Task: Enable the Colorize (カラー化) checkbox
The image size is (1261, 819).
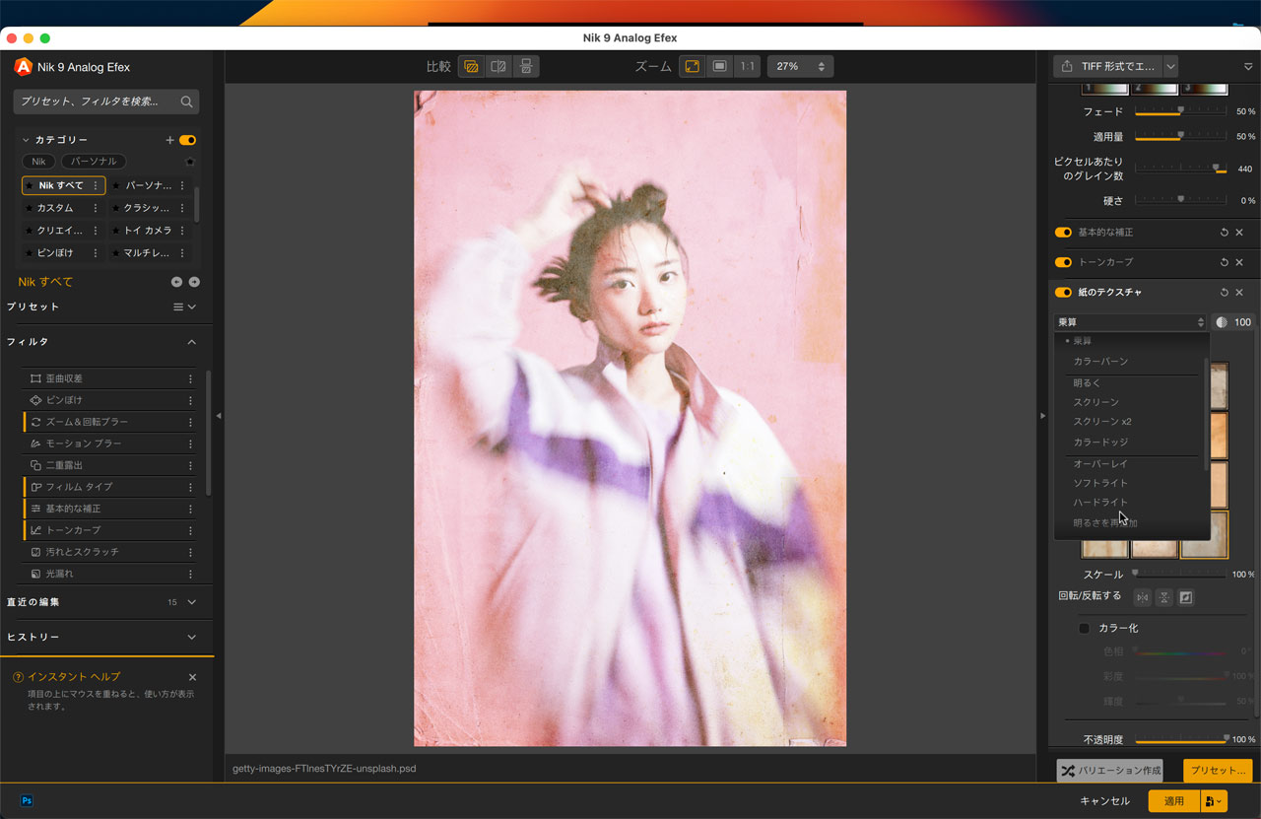Action: point(1085,628)
